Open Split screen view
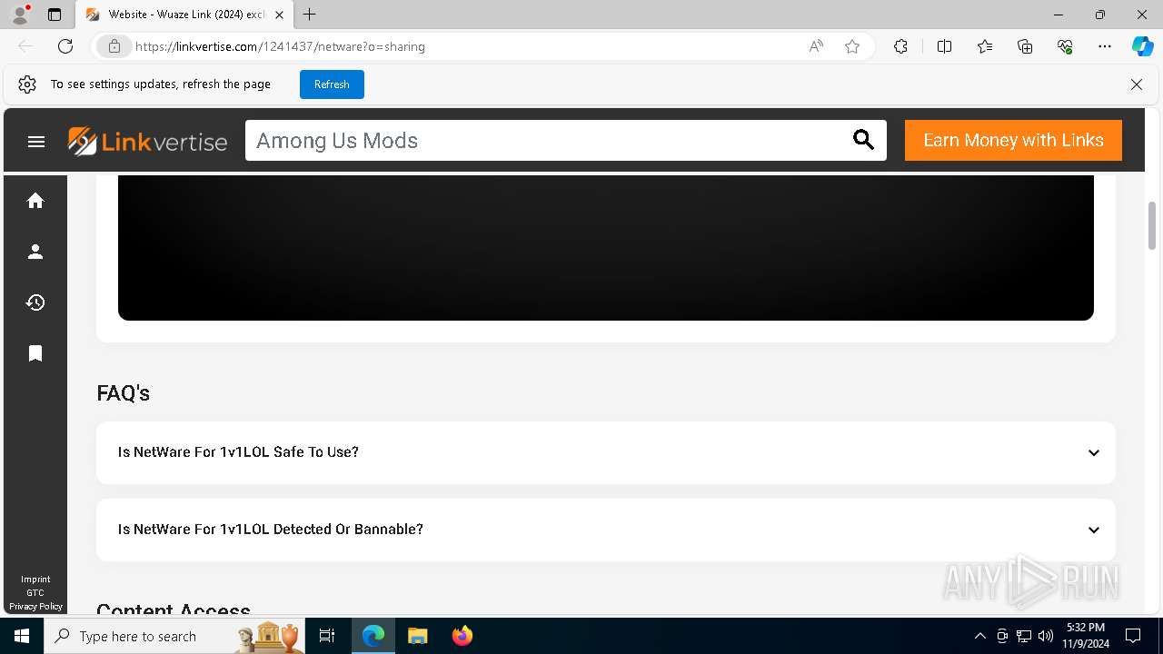This screenshot has width=1163, height=654. coord(944,46)
